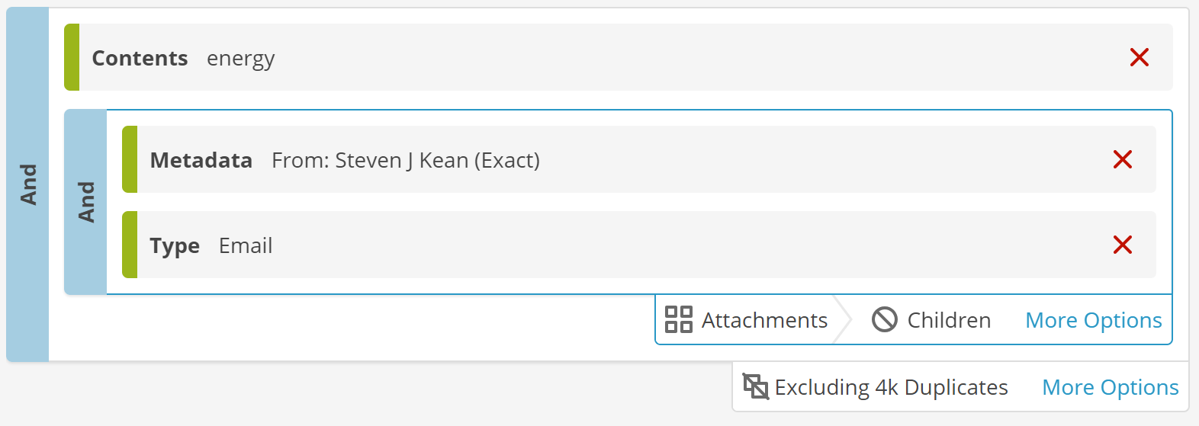This screenshot has height=426, width=1199.
Task: Select the Children option
Action: (x=931, y=319)
